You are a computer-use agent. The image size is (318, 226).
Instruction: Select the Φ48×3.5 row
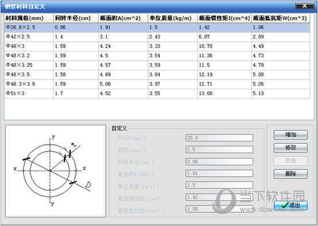[157, 74]
